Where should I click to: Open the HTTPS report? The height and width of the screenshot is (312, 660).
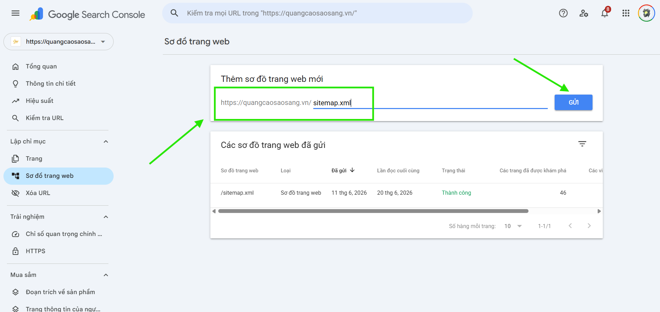(59, 251)
